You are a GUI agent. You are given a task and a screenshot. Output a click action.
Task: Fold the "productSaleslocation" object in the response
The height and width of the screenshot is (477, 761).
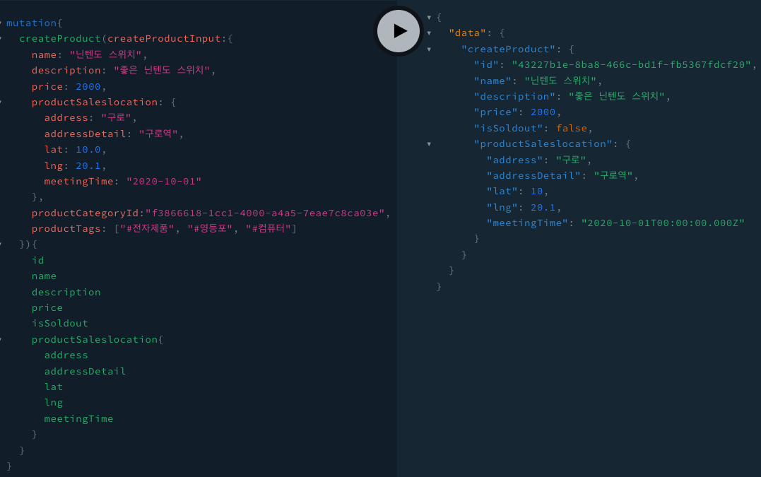coord(429,144)
